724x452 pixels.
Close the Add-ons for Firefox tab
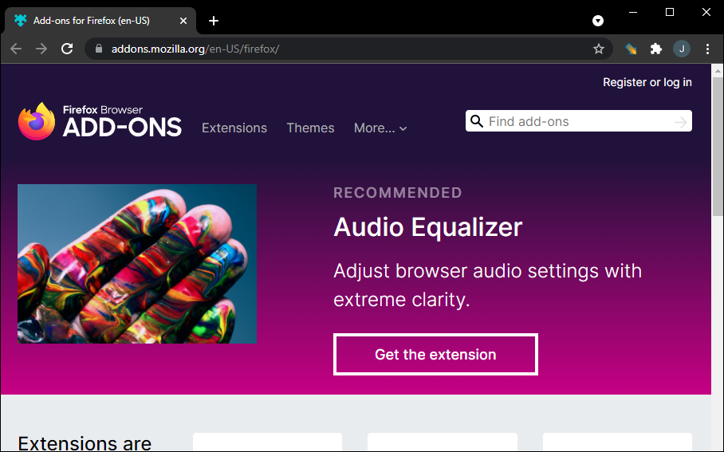tap(183, 21)
